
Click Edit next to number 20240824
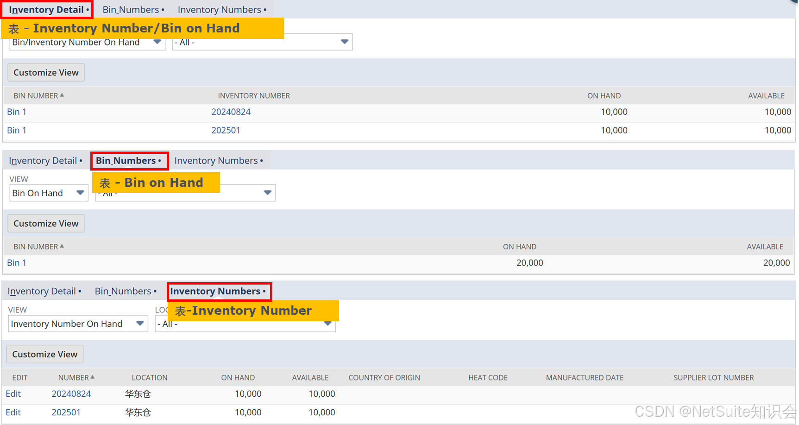pyautogui.click(x=13, y=393)
